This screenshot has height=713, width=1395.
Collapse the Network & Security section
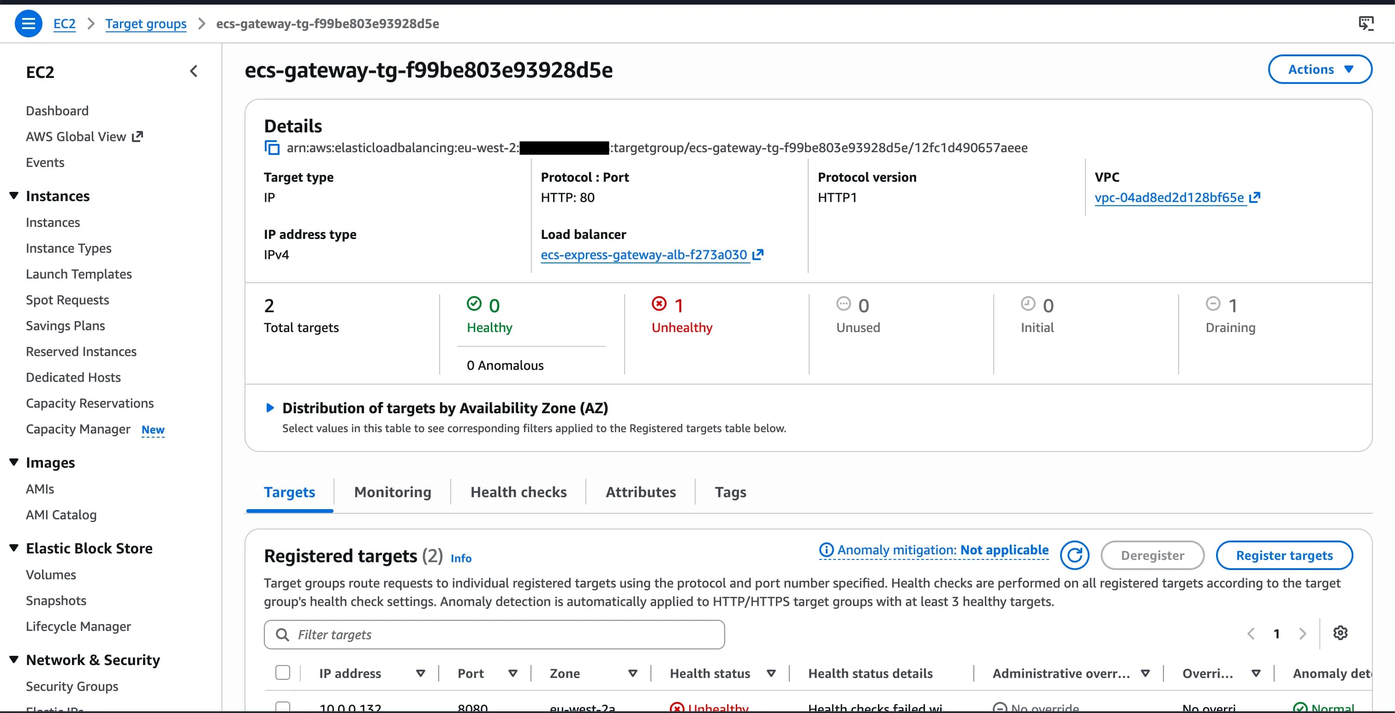click(14, 660)
